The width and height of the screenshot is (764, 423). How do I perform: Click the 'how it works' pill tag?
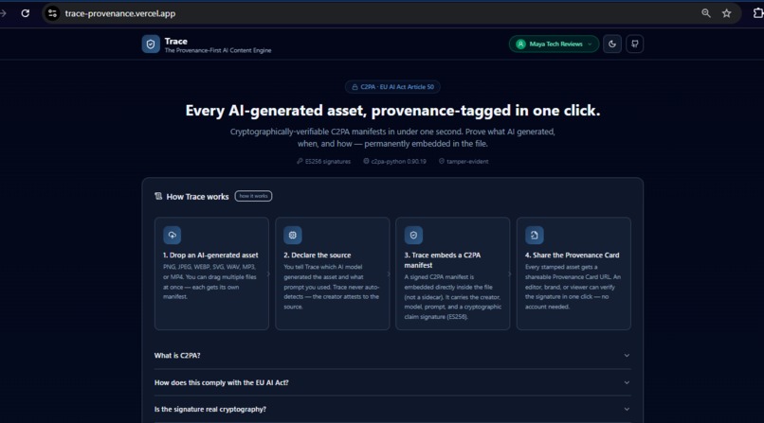(253, 196)
